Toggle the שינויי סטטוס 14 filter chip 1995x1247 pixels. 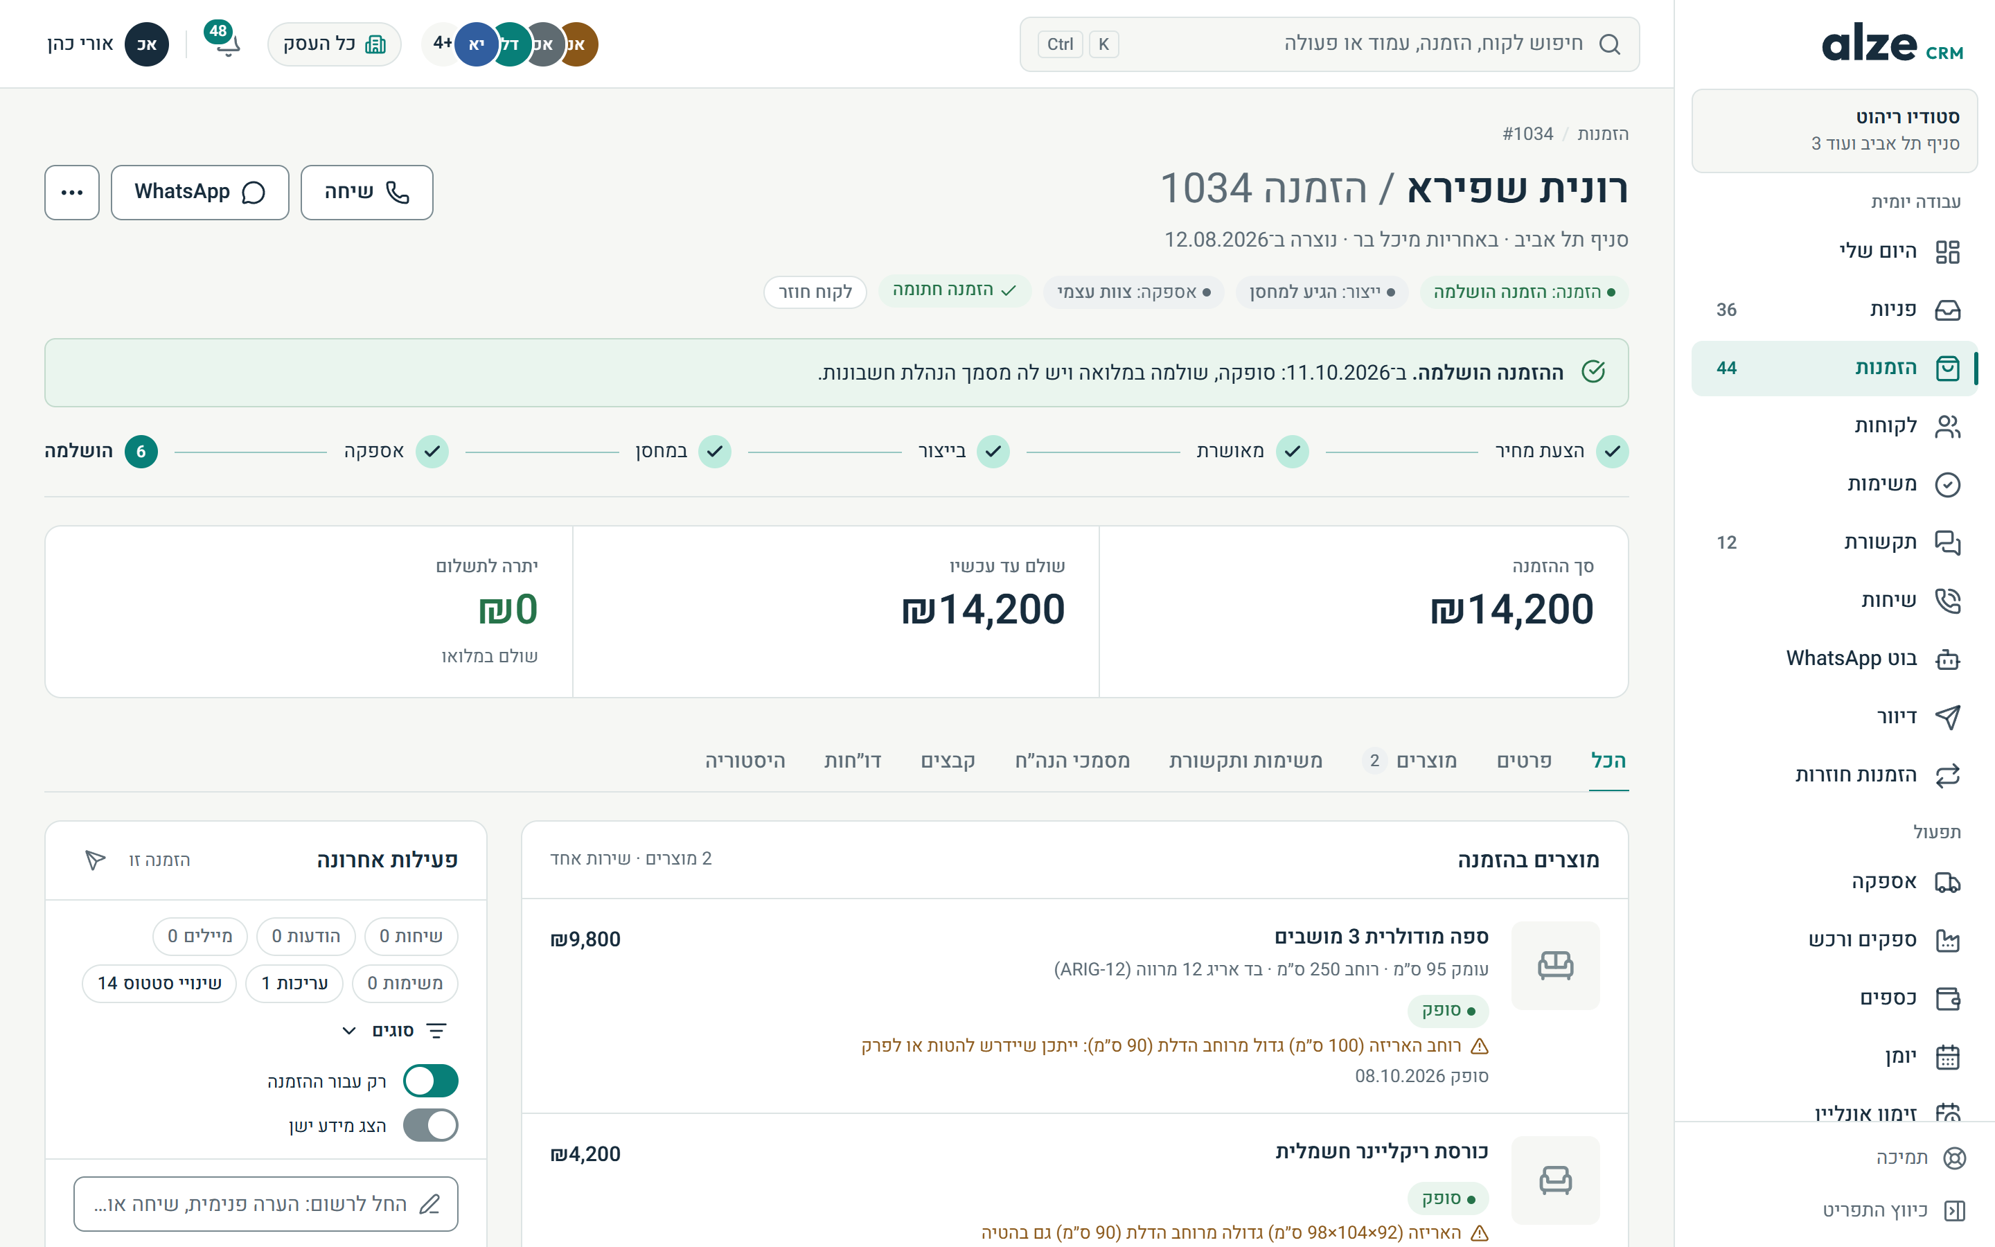coord(159,983)
